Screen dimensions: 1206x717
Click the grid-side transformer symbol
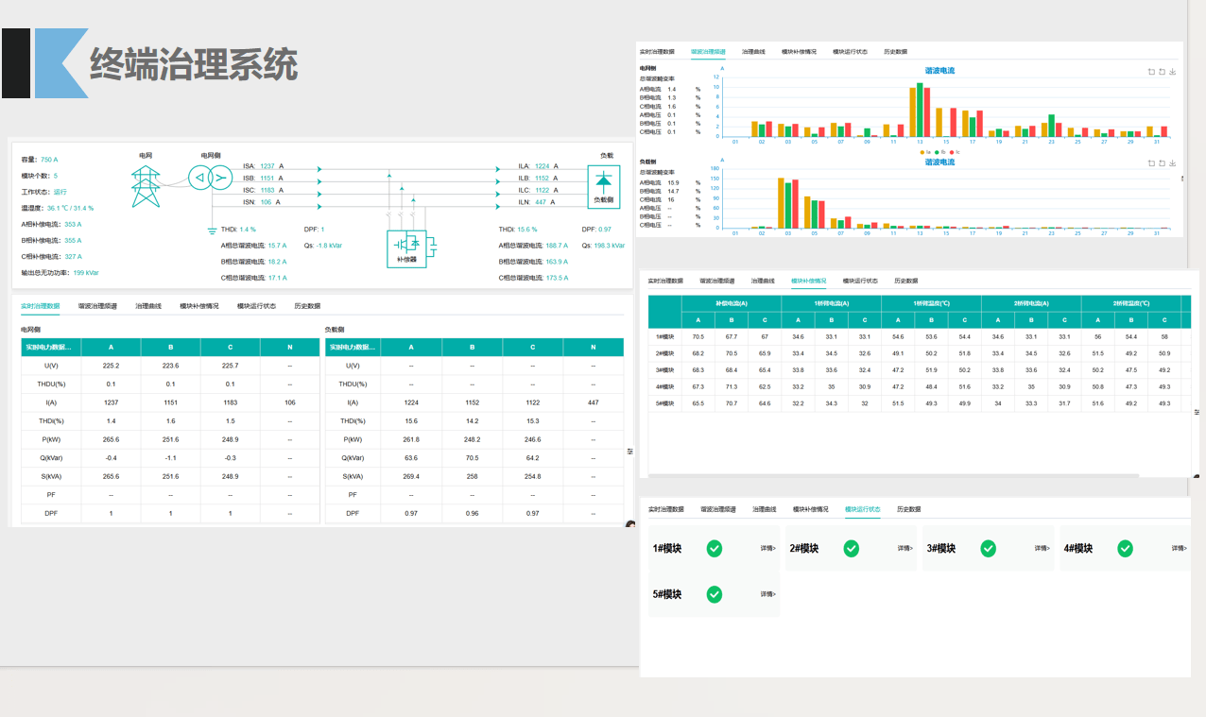(x=210, y=178)
